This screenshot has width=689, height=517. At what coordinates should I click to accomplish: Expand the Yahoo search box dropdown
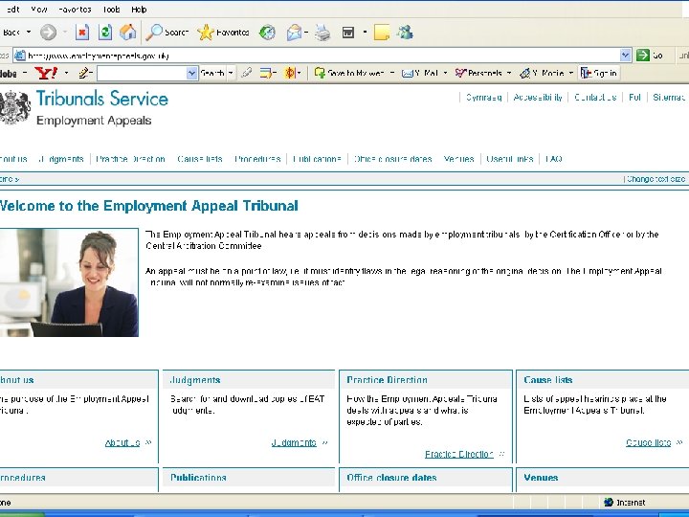[191, 74]
